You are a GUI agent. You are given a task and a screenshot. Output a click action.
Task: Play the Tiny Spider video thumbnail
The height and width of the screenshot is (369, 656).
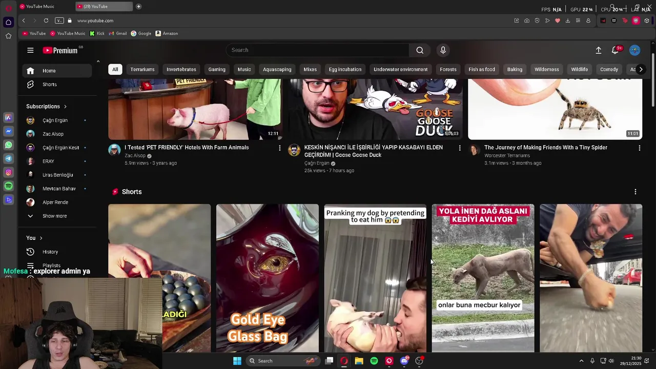point(555,109)
